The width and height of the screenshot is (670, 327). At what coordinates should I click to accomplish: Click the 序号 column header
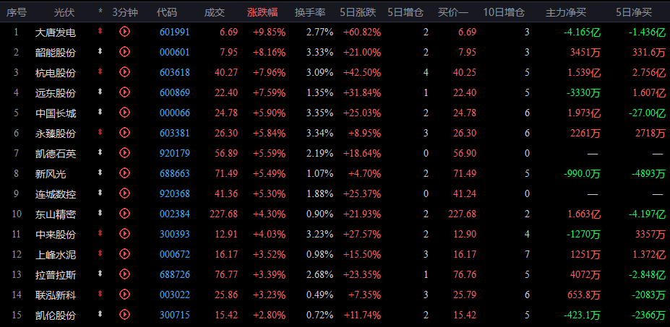[16, 12]
